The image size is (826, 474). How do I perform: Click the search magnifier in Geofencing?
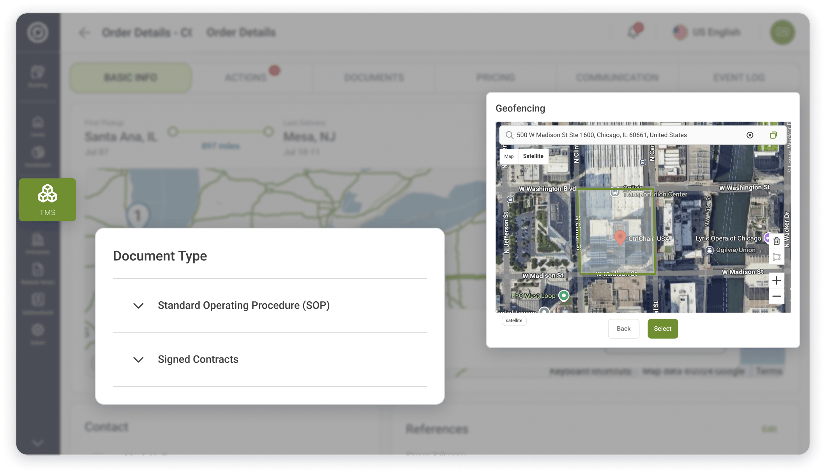(x=509, y=135)
